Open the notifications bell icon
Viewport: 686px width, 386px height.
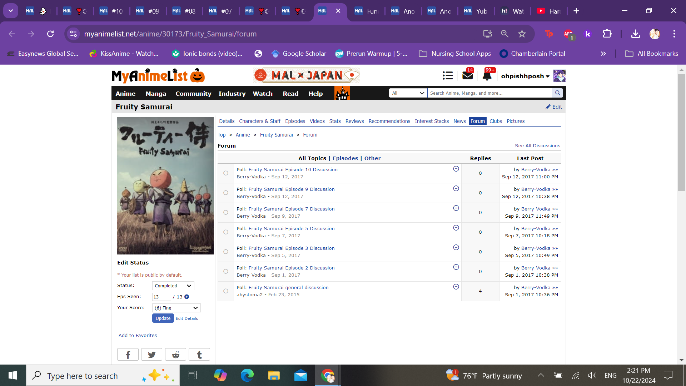487,76
